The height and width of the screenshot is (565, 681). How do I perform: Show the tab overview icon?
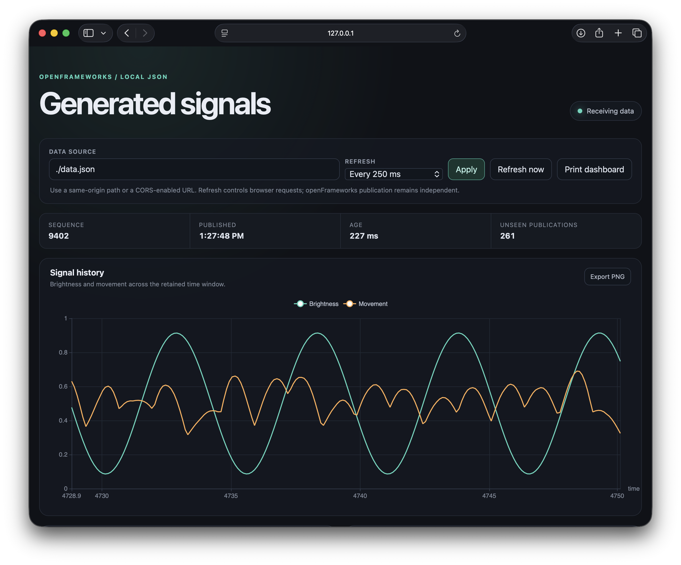pos(637,33)
